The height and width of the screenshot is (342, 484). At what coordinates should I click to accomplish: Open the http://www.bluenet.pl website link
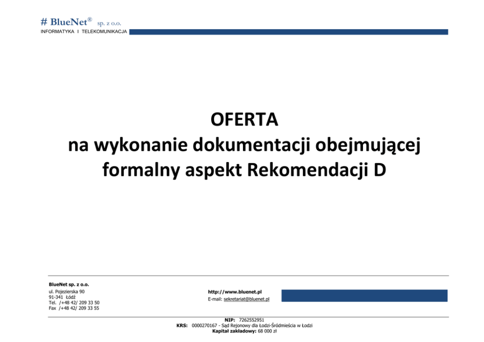coord(235,292)
